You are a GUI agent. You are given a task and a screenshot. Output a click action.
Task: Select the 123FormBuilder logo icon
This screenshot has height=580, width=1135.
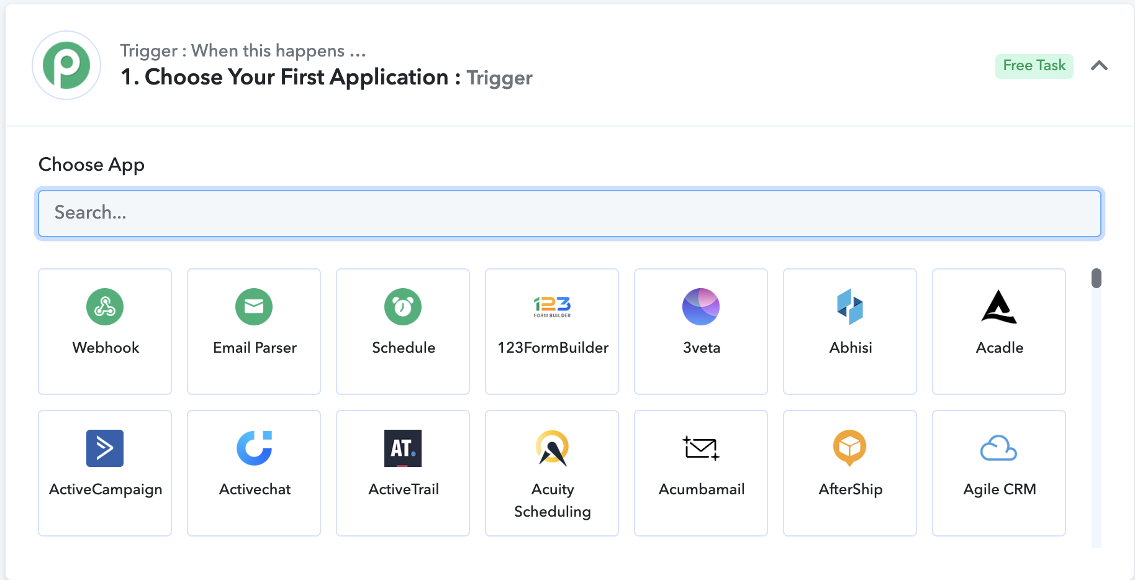552,306
